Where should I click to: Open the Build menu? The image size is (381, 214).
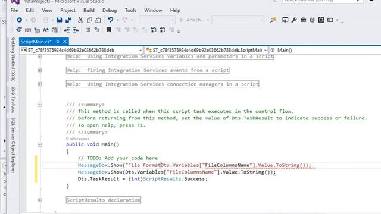click(89, 10)
